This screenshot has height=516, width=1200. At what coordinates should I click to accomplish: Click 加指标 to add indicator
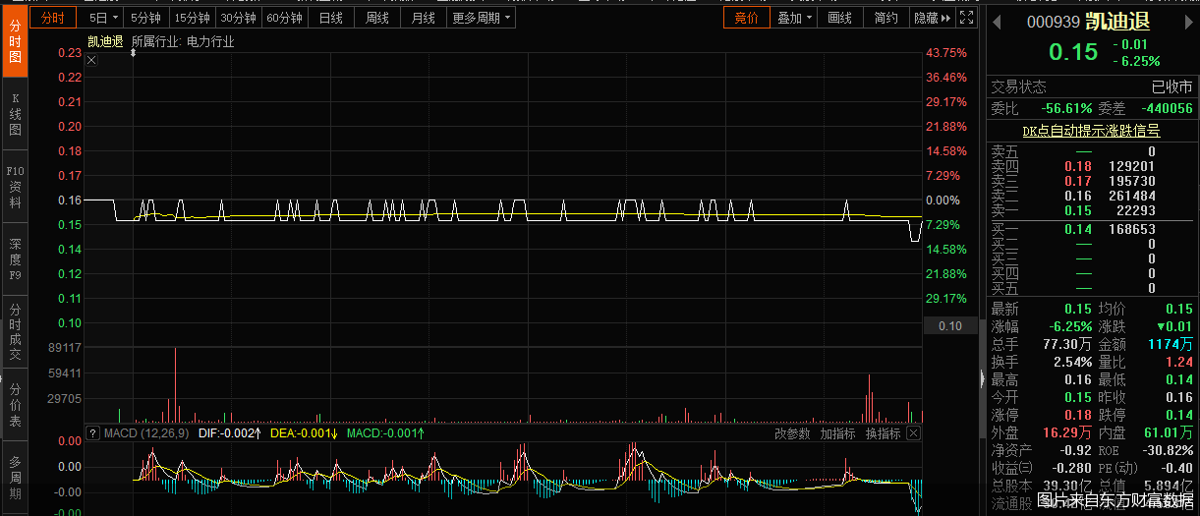pyautogui.click(x=837, y=433)
